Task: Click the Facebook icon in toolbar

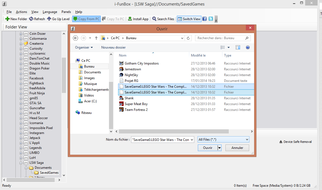Action: [204, 19]
